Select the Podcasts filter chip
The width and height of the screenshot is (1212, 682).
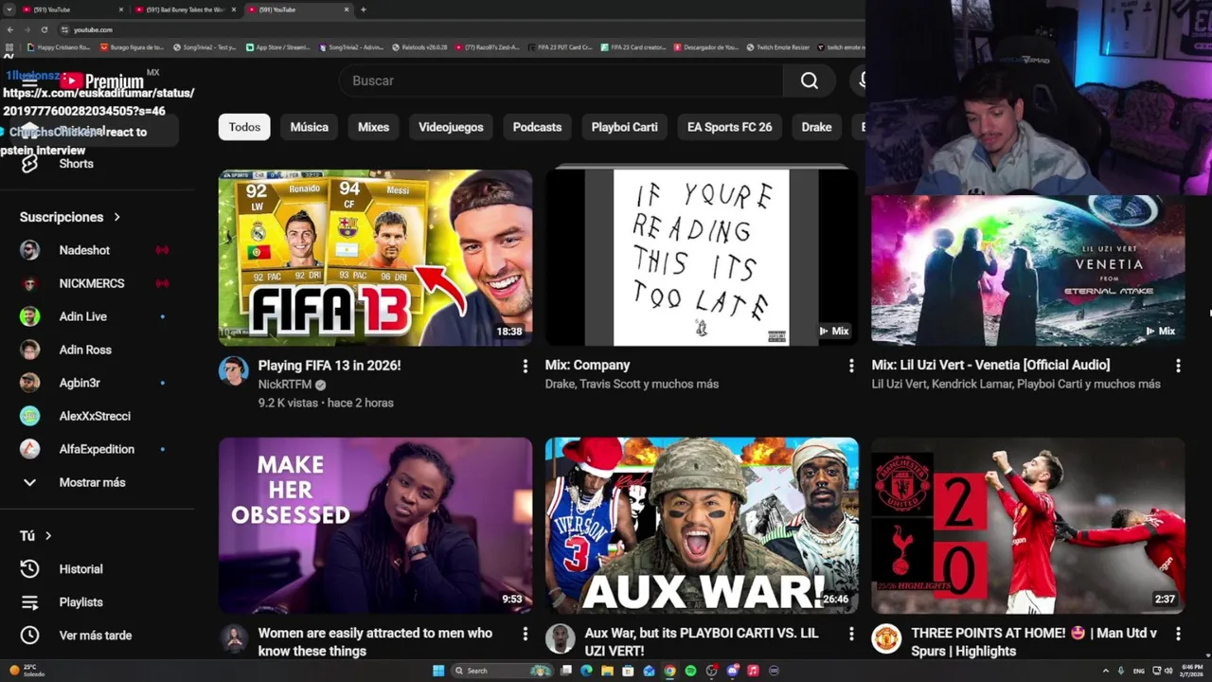click(x=537, y=127)
